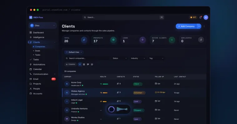This screenshot has height=124, width=237.
Task: Go to Dashboard in sidebar
Action: point(38,33)
